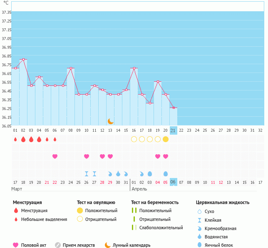The height and width of the screenshot is (248, 268).
Task: Click the temperature peak point on cycle day 02
Action: pyautogui.click(x=23, y=60)
